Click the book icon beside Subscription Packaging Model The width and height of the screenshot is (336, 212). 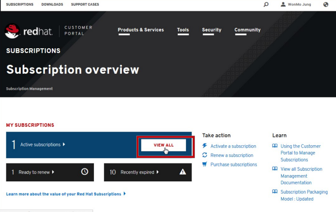coord(275,192)
